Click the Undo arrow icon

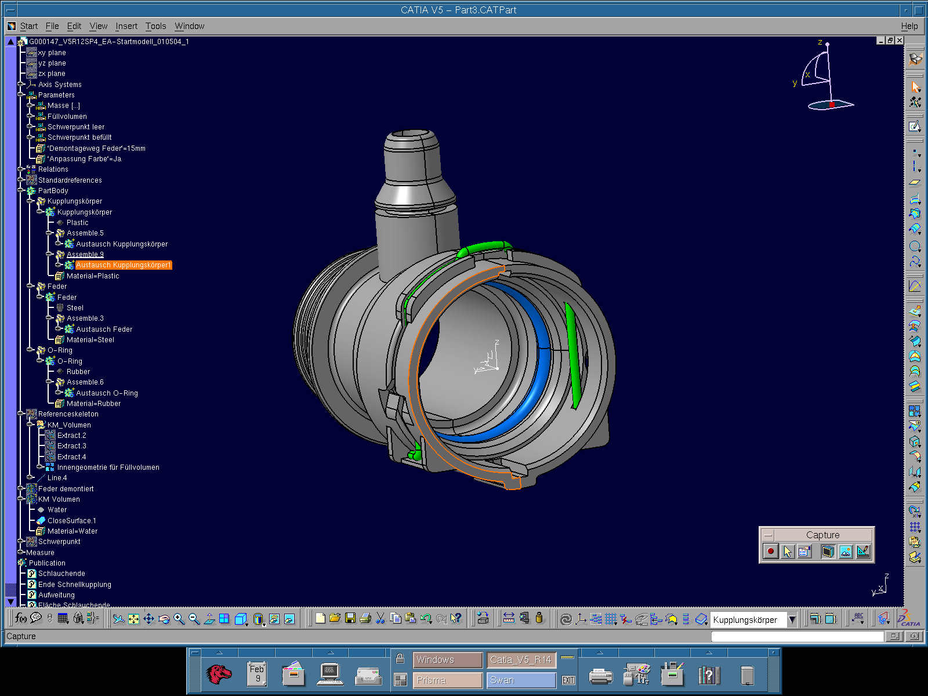click(x=426, y=618)
